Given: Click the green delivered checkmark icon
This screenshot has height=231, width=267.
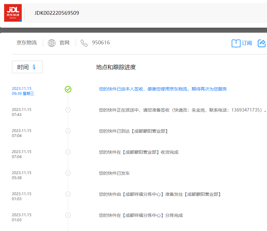Looking at the screenshot, I should click(68, 89).
